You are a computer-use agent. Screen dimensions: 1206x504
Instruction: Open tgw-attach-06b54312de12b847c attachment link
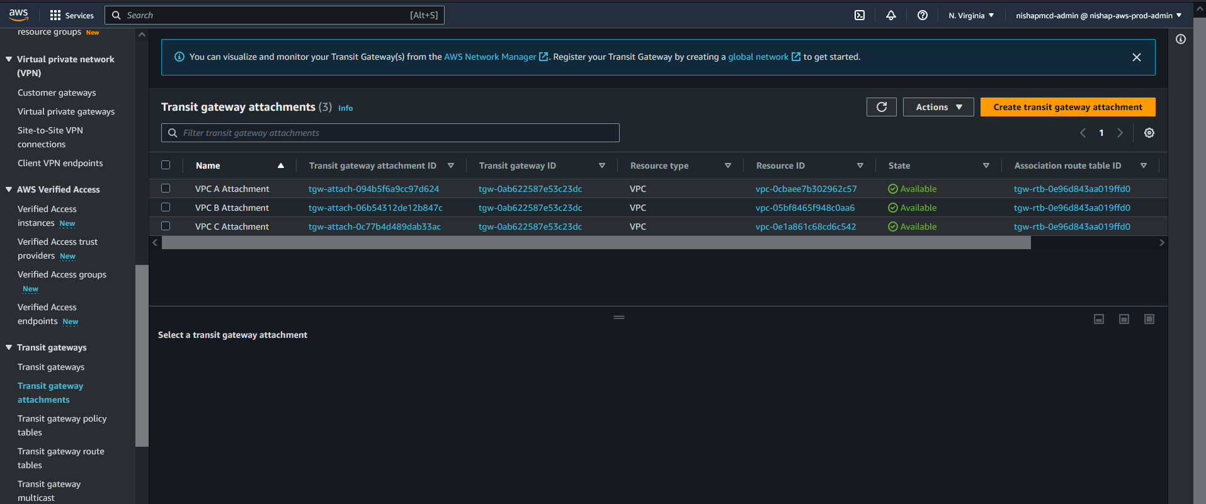tap(375, 208)
